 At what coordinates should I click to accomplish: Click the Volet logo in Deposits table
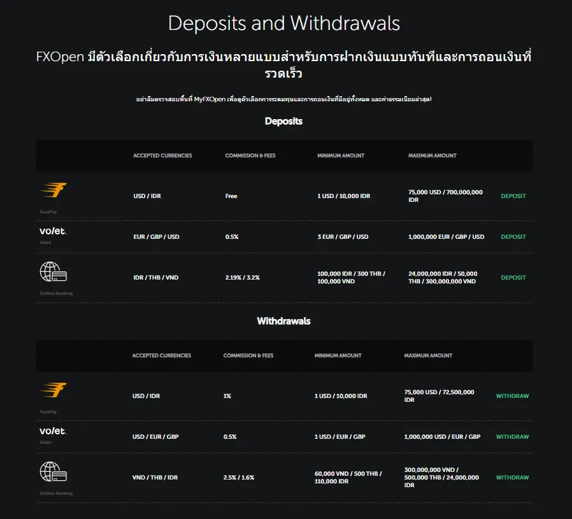pyautogui.click(x=54, y=231)
